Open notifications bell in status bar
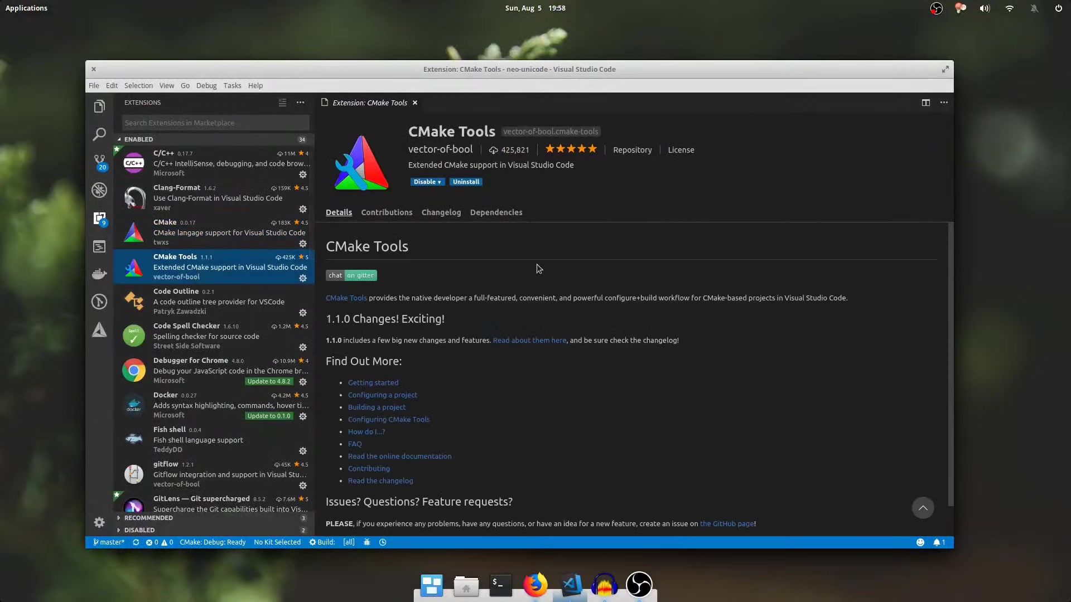The image size is (1071, 602). coord(939,542)
